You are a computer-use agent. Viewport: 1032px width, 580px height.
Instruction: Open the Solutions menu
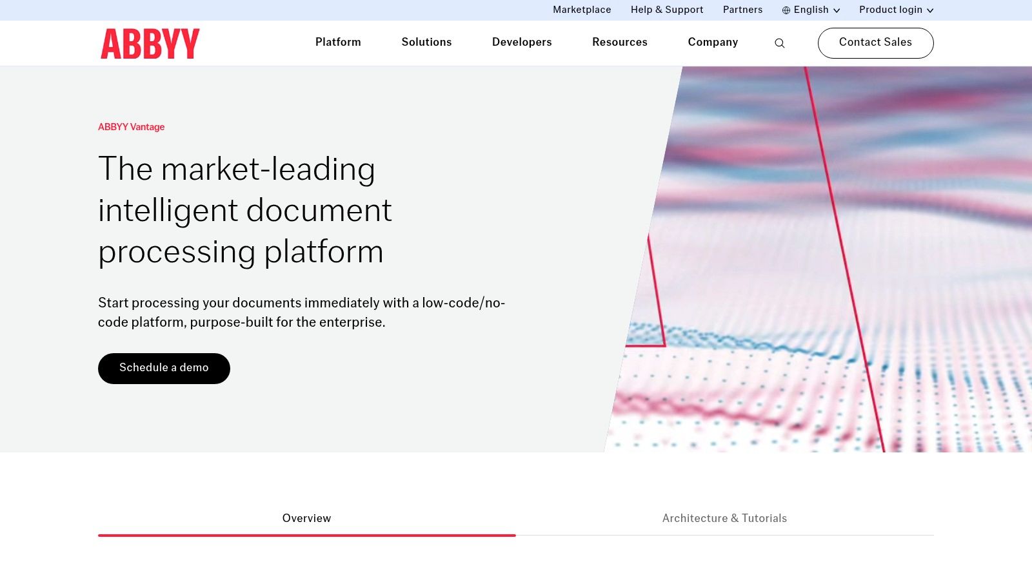[426, 43]
